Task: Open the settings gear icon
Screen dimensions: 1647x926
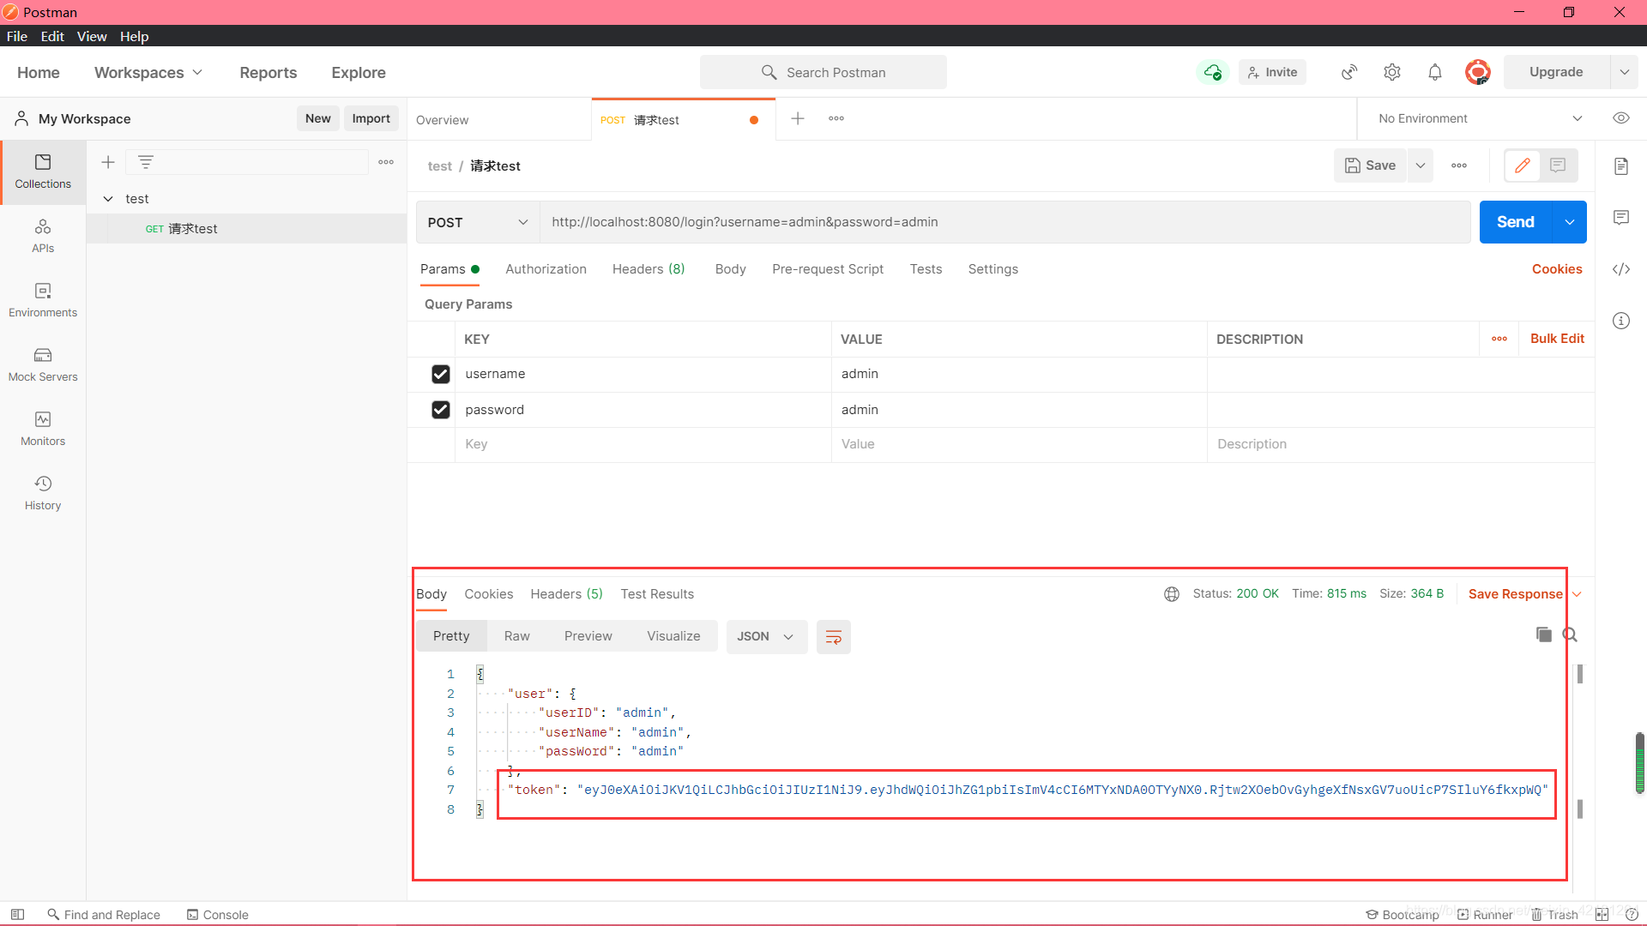Action: click(x=1391, y=73)
